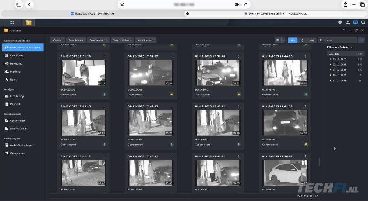The image size is (368, 201).
Task: Open 17:42:11 recording thumbnail
Action: click(218, 123)
